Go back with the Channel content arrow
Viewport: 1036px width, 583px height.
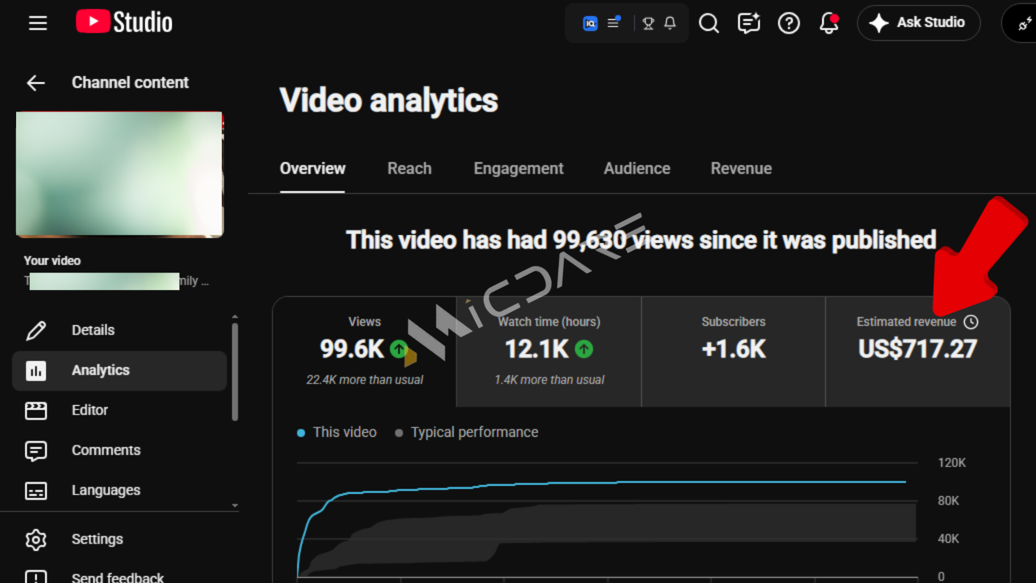(x=36, y=82)
